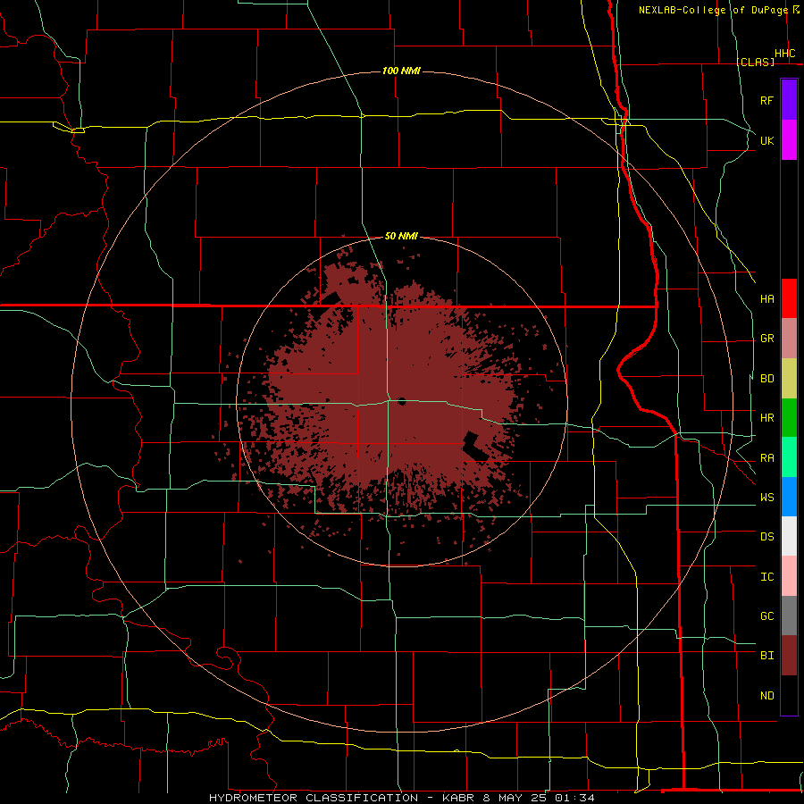This screenshot has height=804, width=804.
Task: Click the GR legend label
Action: click(x=766, y=339)
